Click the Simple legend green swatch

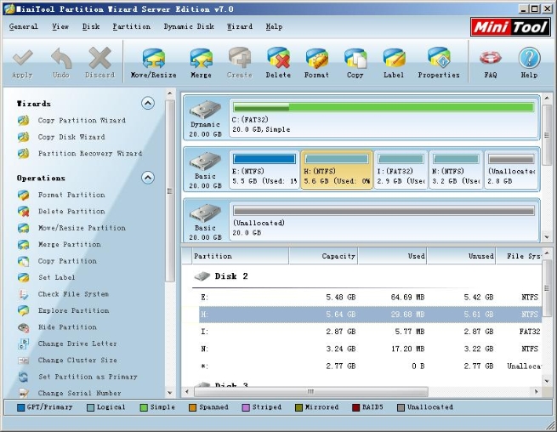[x=144, y=407]
